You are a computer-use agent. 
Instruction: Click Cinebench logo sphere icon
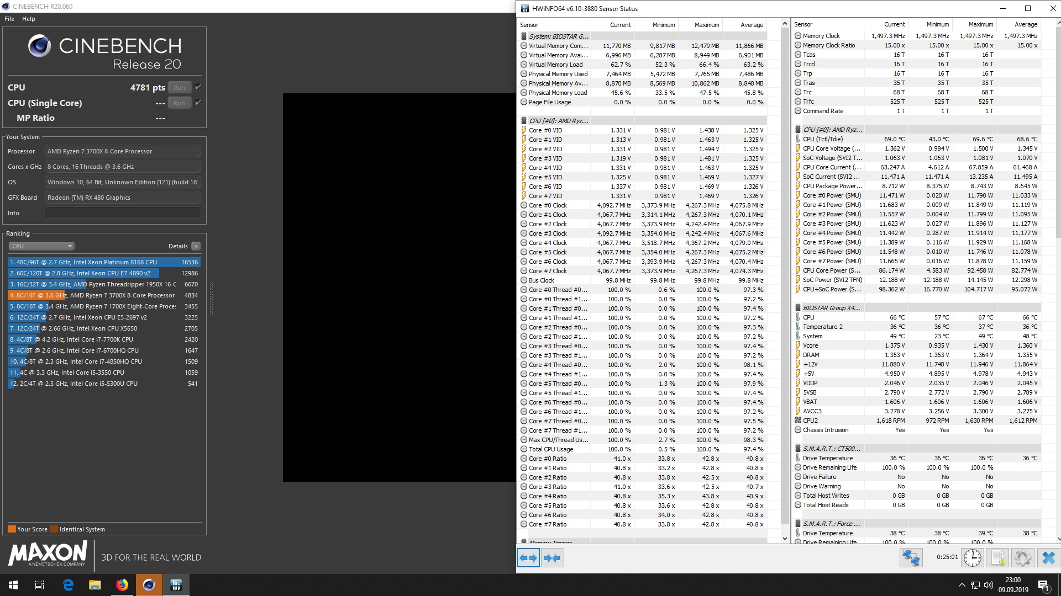click(x=40, y=46)
